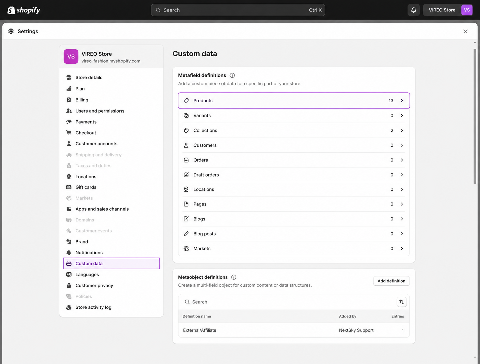Click the VIREO Store header card

(x=111, y=57)
